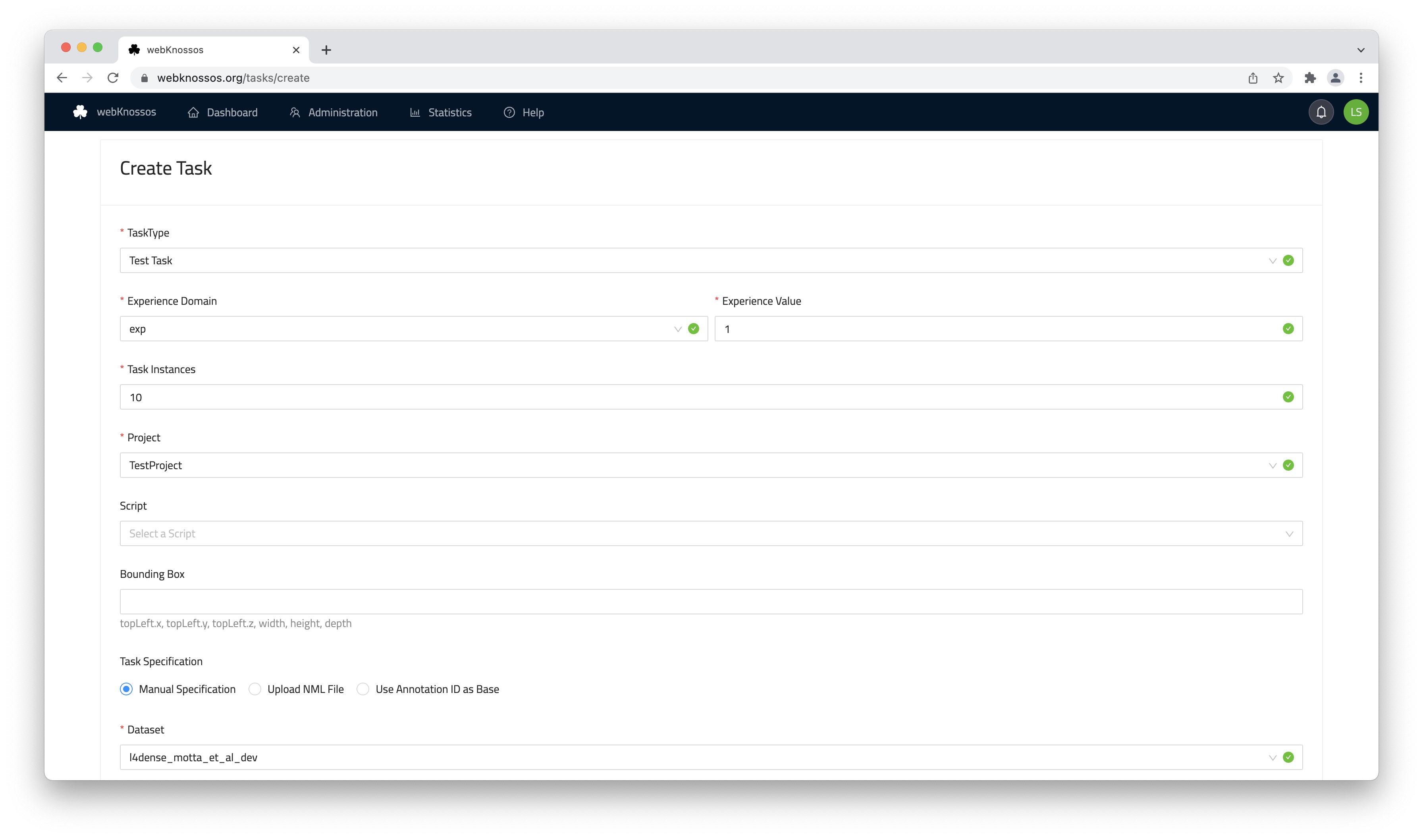
Task: Click the Experience Domain green checkmark
Action: 693,329
